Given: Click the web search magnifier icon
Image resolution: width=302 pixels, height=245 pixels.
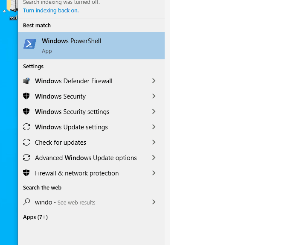Looking at the screenshot, I should [26, 202].
